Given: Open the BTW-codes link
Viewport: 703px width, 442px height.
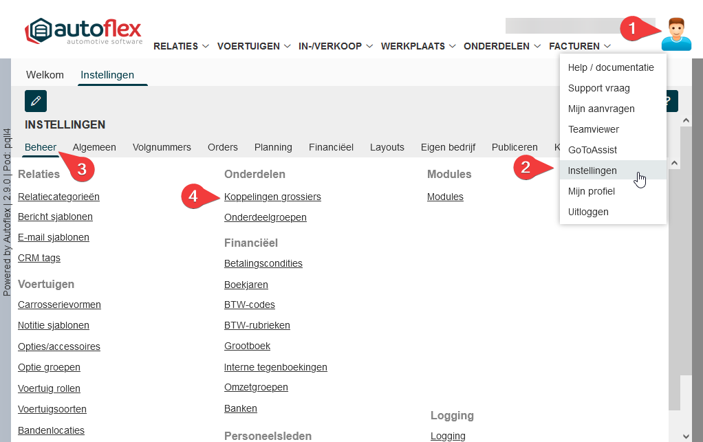Looking at the screenshot, I should [x=249, y=305].
